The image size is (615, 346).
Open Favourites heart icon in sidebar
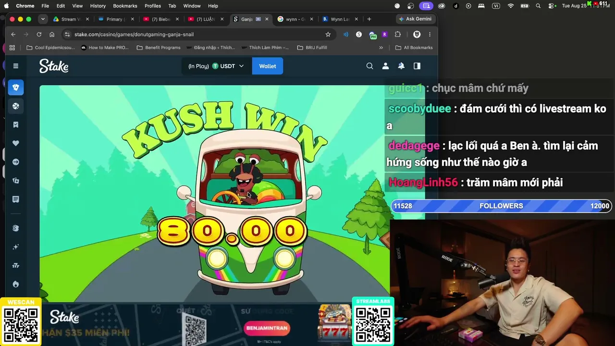(16, 143)
